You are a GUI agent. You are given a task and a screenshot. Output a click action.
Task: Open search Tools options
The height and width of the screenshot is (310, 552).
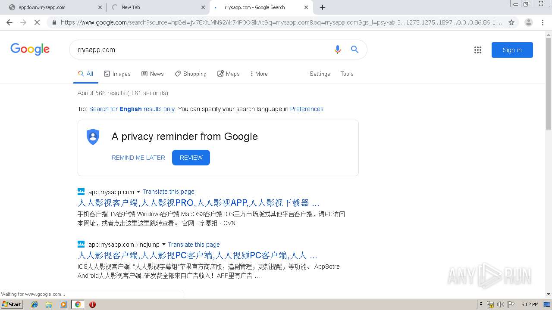point(347,74)
